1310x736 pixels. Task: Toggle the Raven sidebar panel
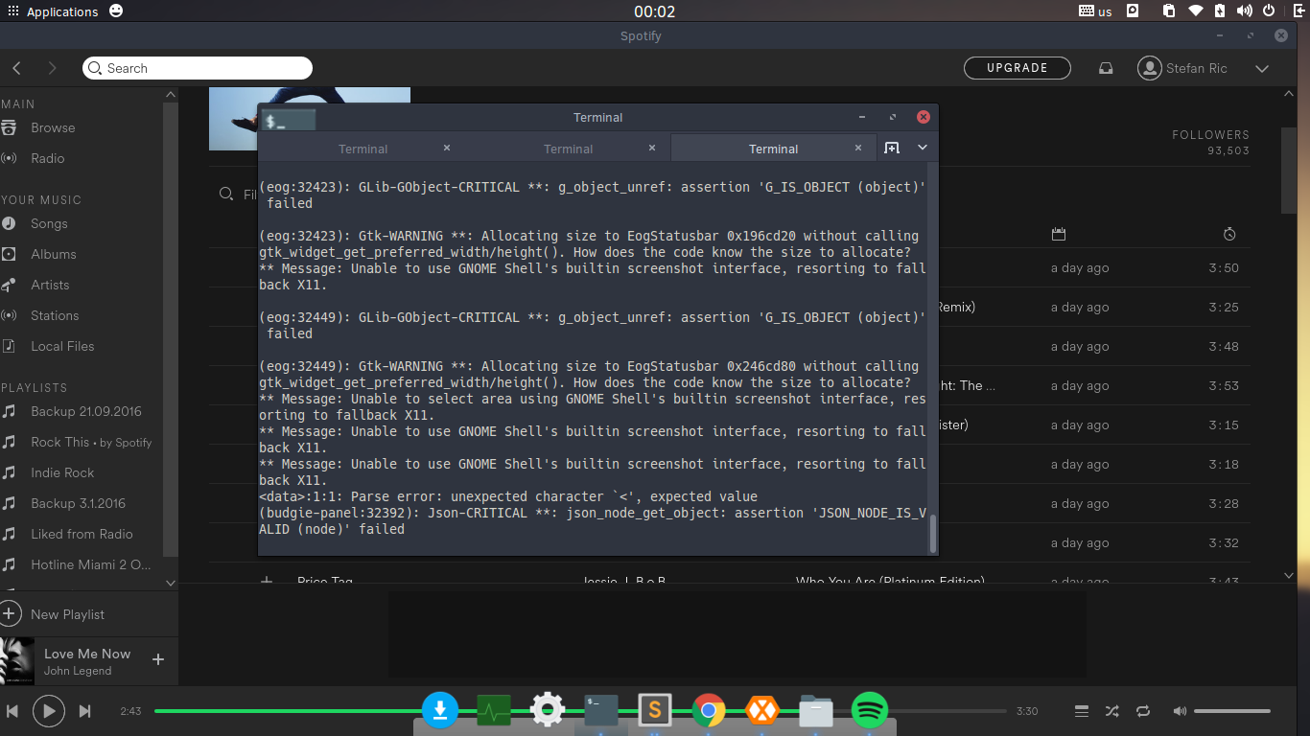point(1298,11)
